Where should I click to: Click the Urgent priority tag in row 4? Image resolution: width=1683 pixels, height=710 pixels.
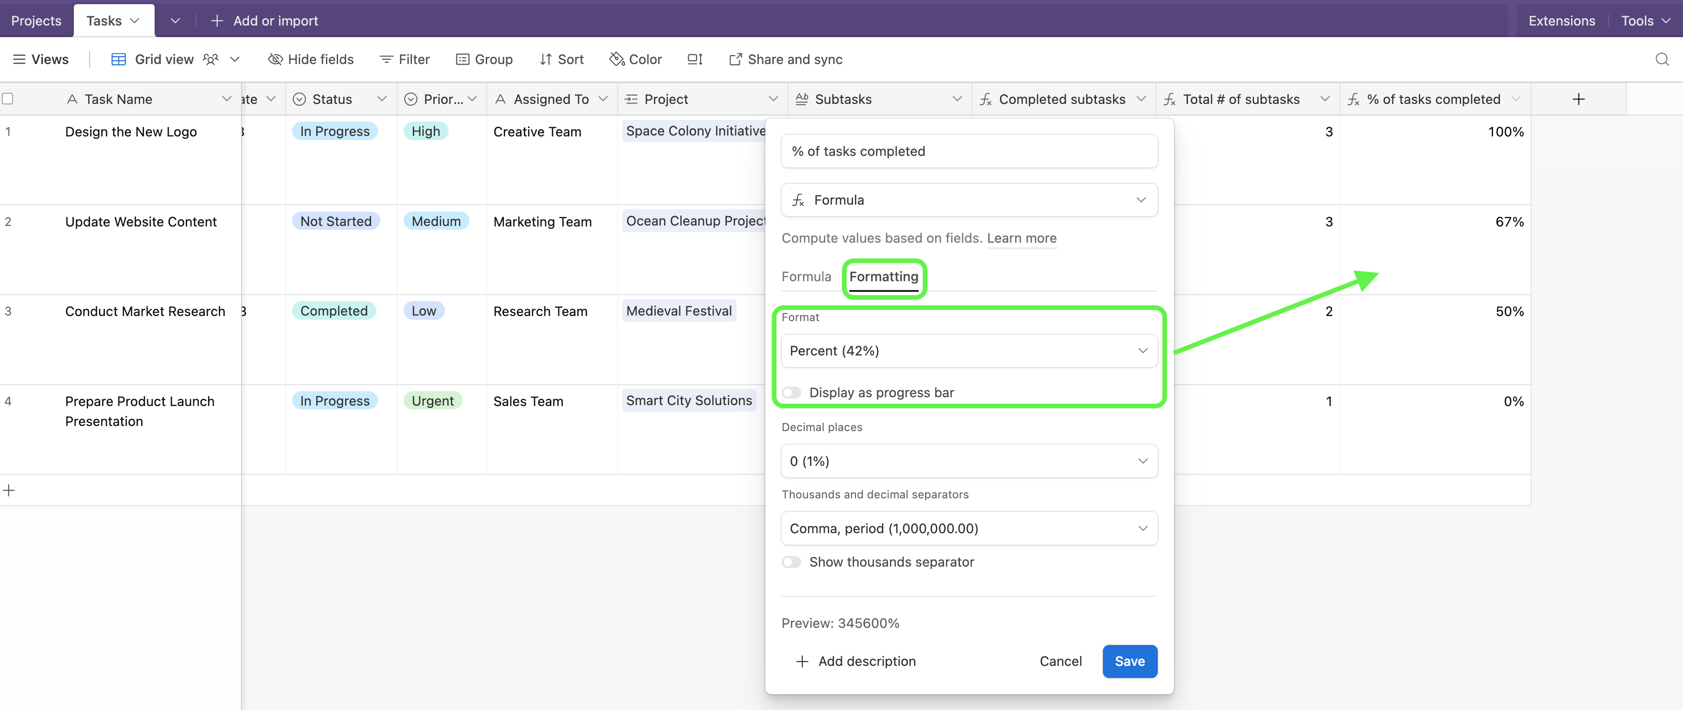[432, 400]
